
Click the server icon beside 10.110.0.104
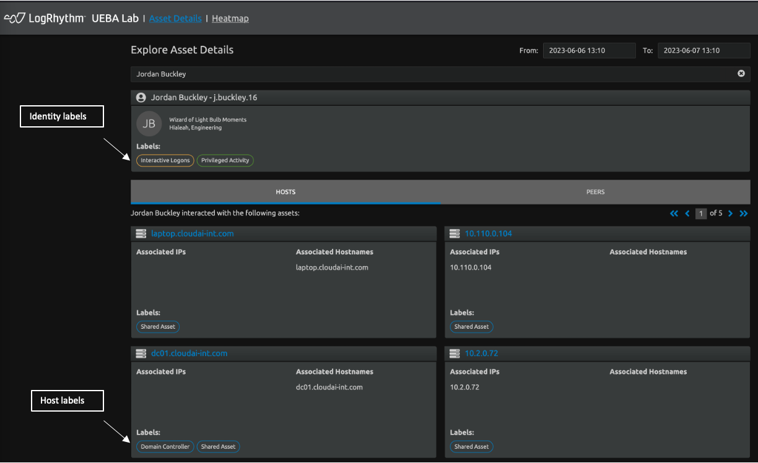[x=455, y=233]
